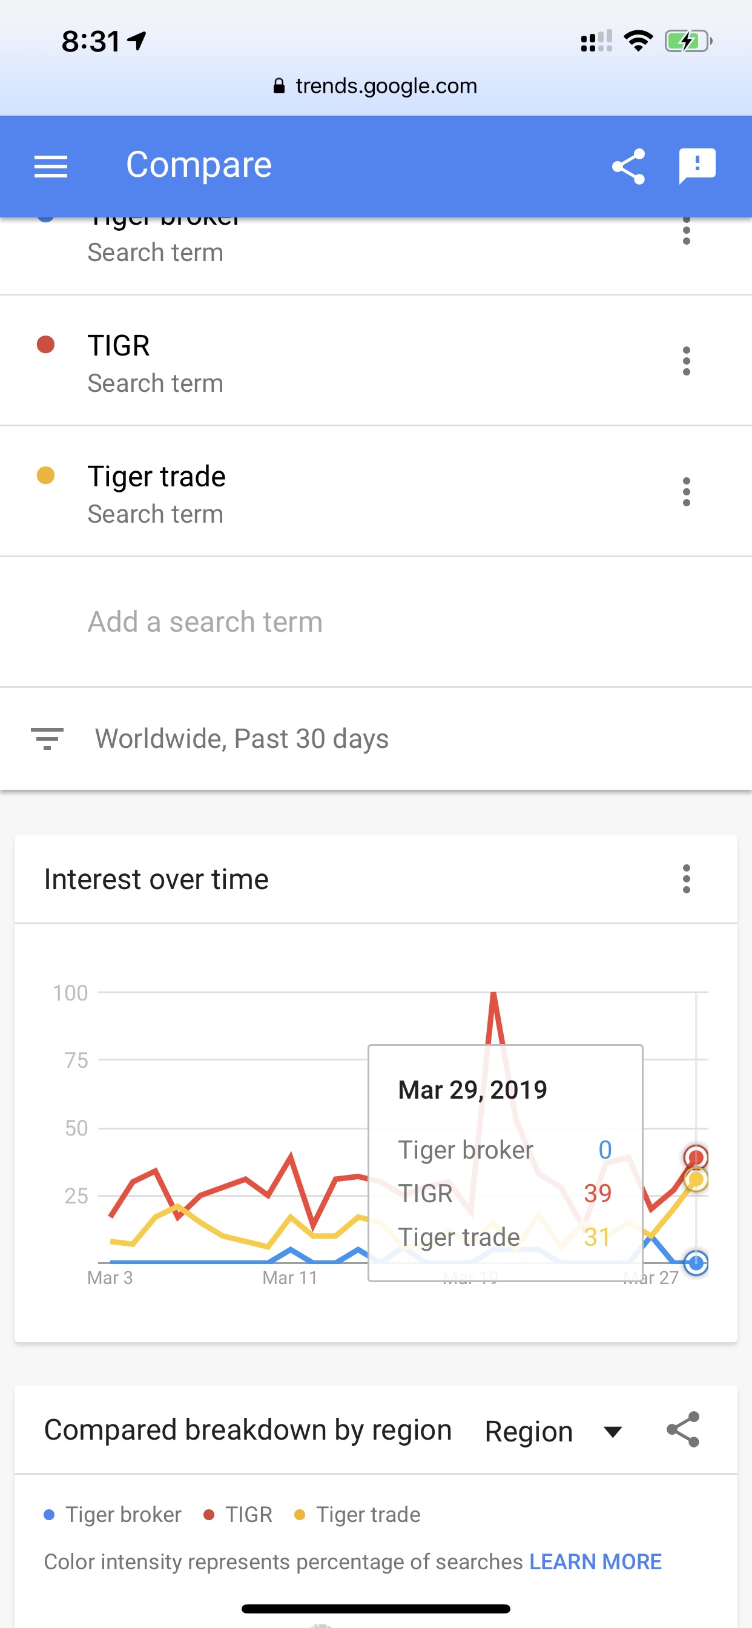
Task: Tap the red TIGR chart endpoint marker
Action: [696, 1157]
